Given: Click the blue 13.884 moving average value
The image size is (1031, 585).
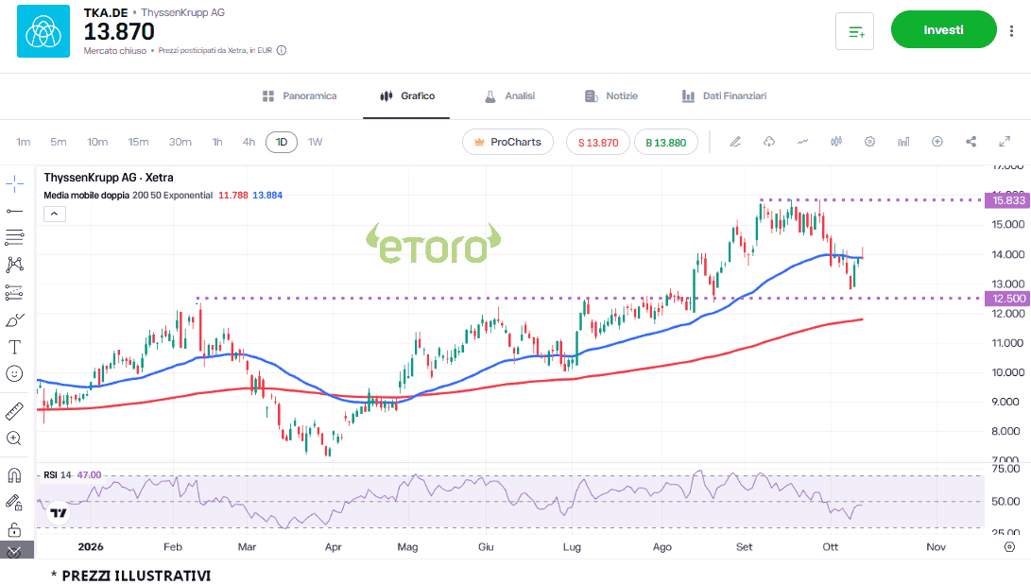Looking at the screenshot, I should point(267,196).
